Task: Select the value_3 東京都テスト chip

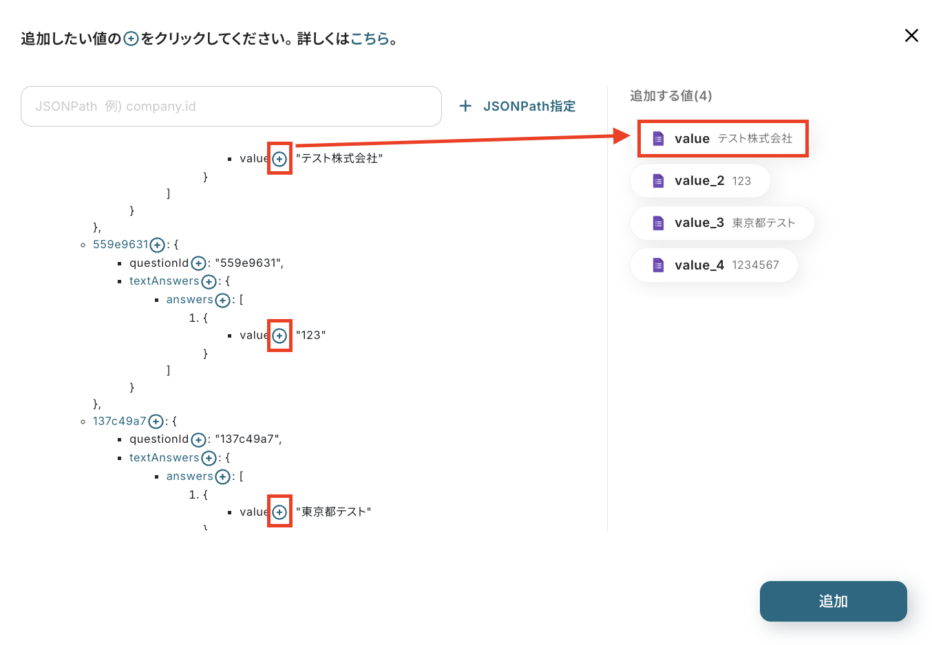Action: tap(722, 223)
